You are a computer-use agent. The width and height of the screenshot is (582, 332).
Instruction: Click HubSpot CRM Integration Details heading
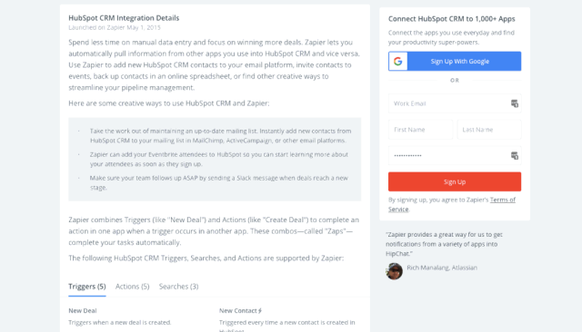coord(124,18)
